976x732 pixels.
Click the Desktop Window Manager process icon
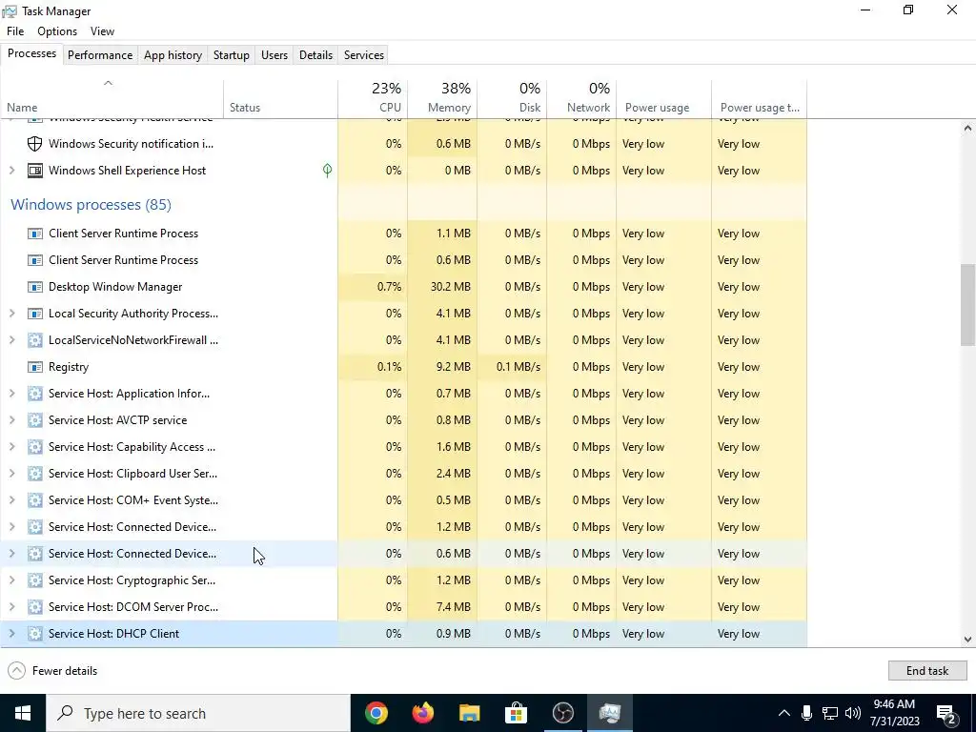click(35, 287)
